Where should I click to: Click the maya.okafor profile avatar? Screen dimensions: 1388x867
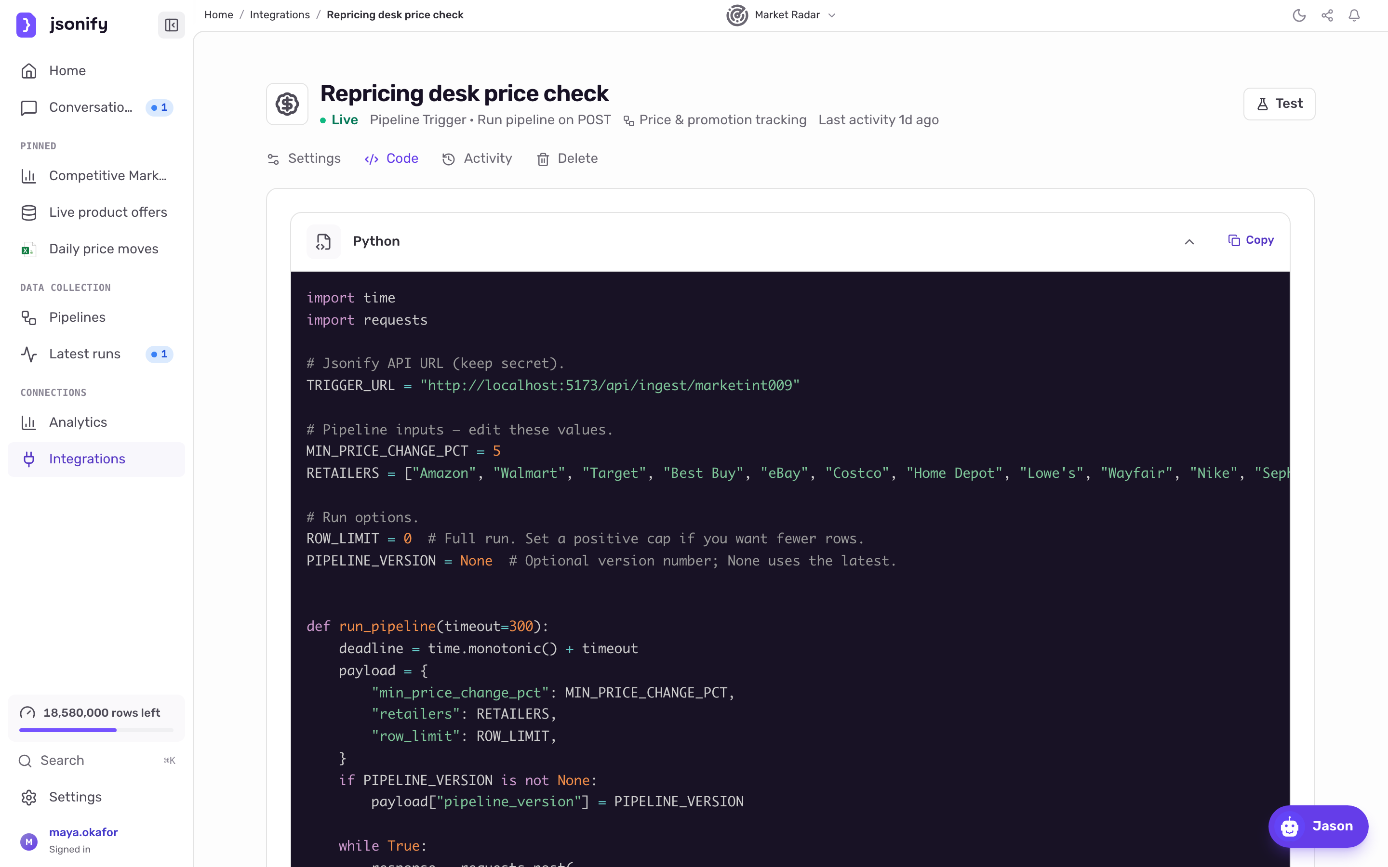[29, 841]
